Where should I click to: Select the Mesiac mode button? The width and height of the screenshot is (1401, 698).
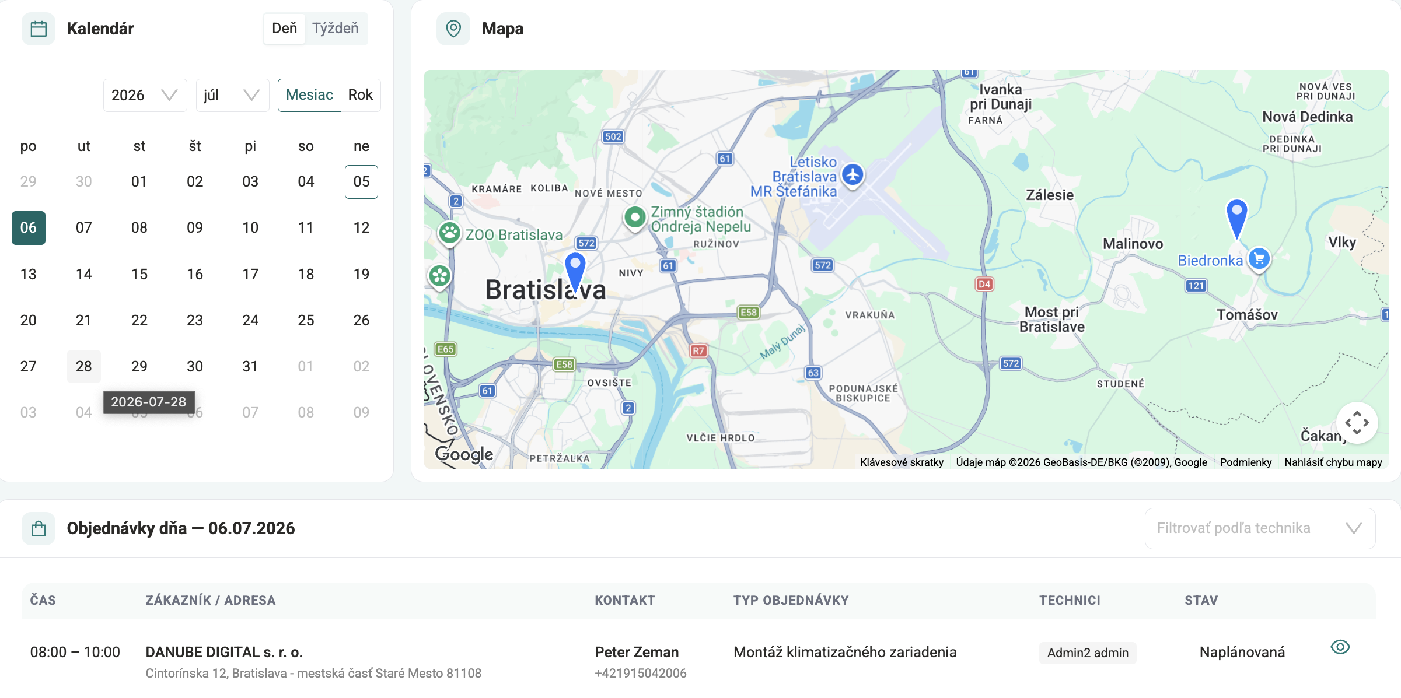(x=309, y=95)
